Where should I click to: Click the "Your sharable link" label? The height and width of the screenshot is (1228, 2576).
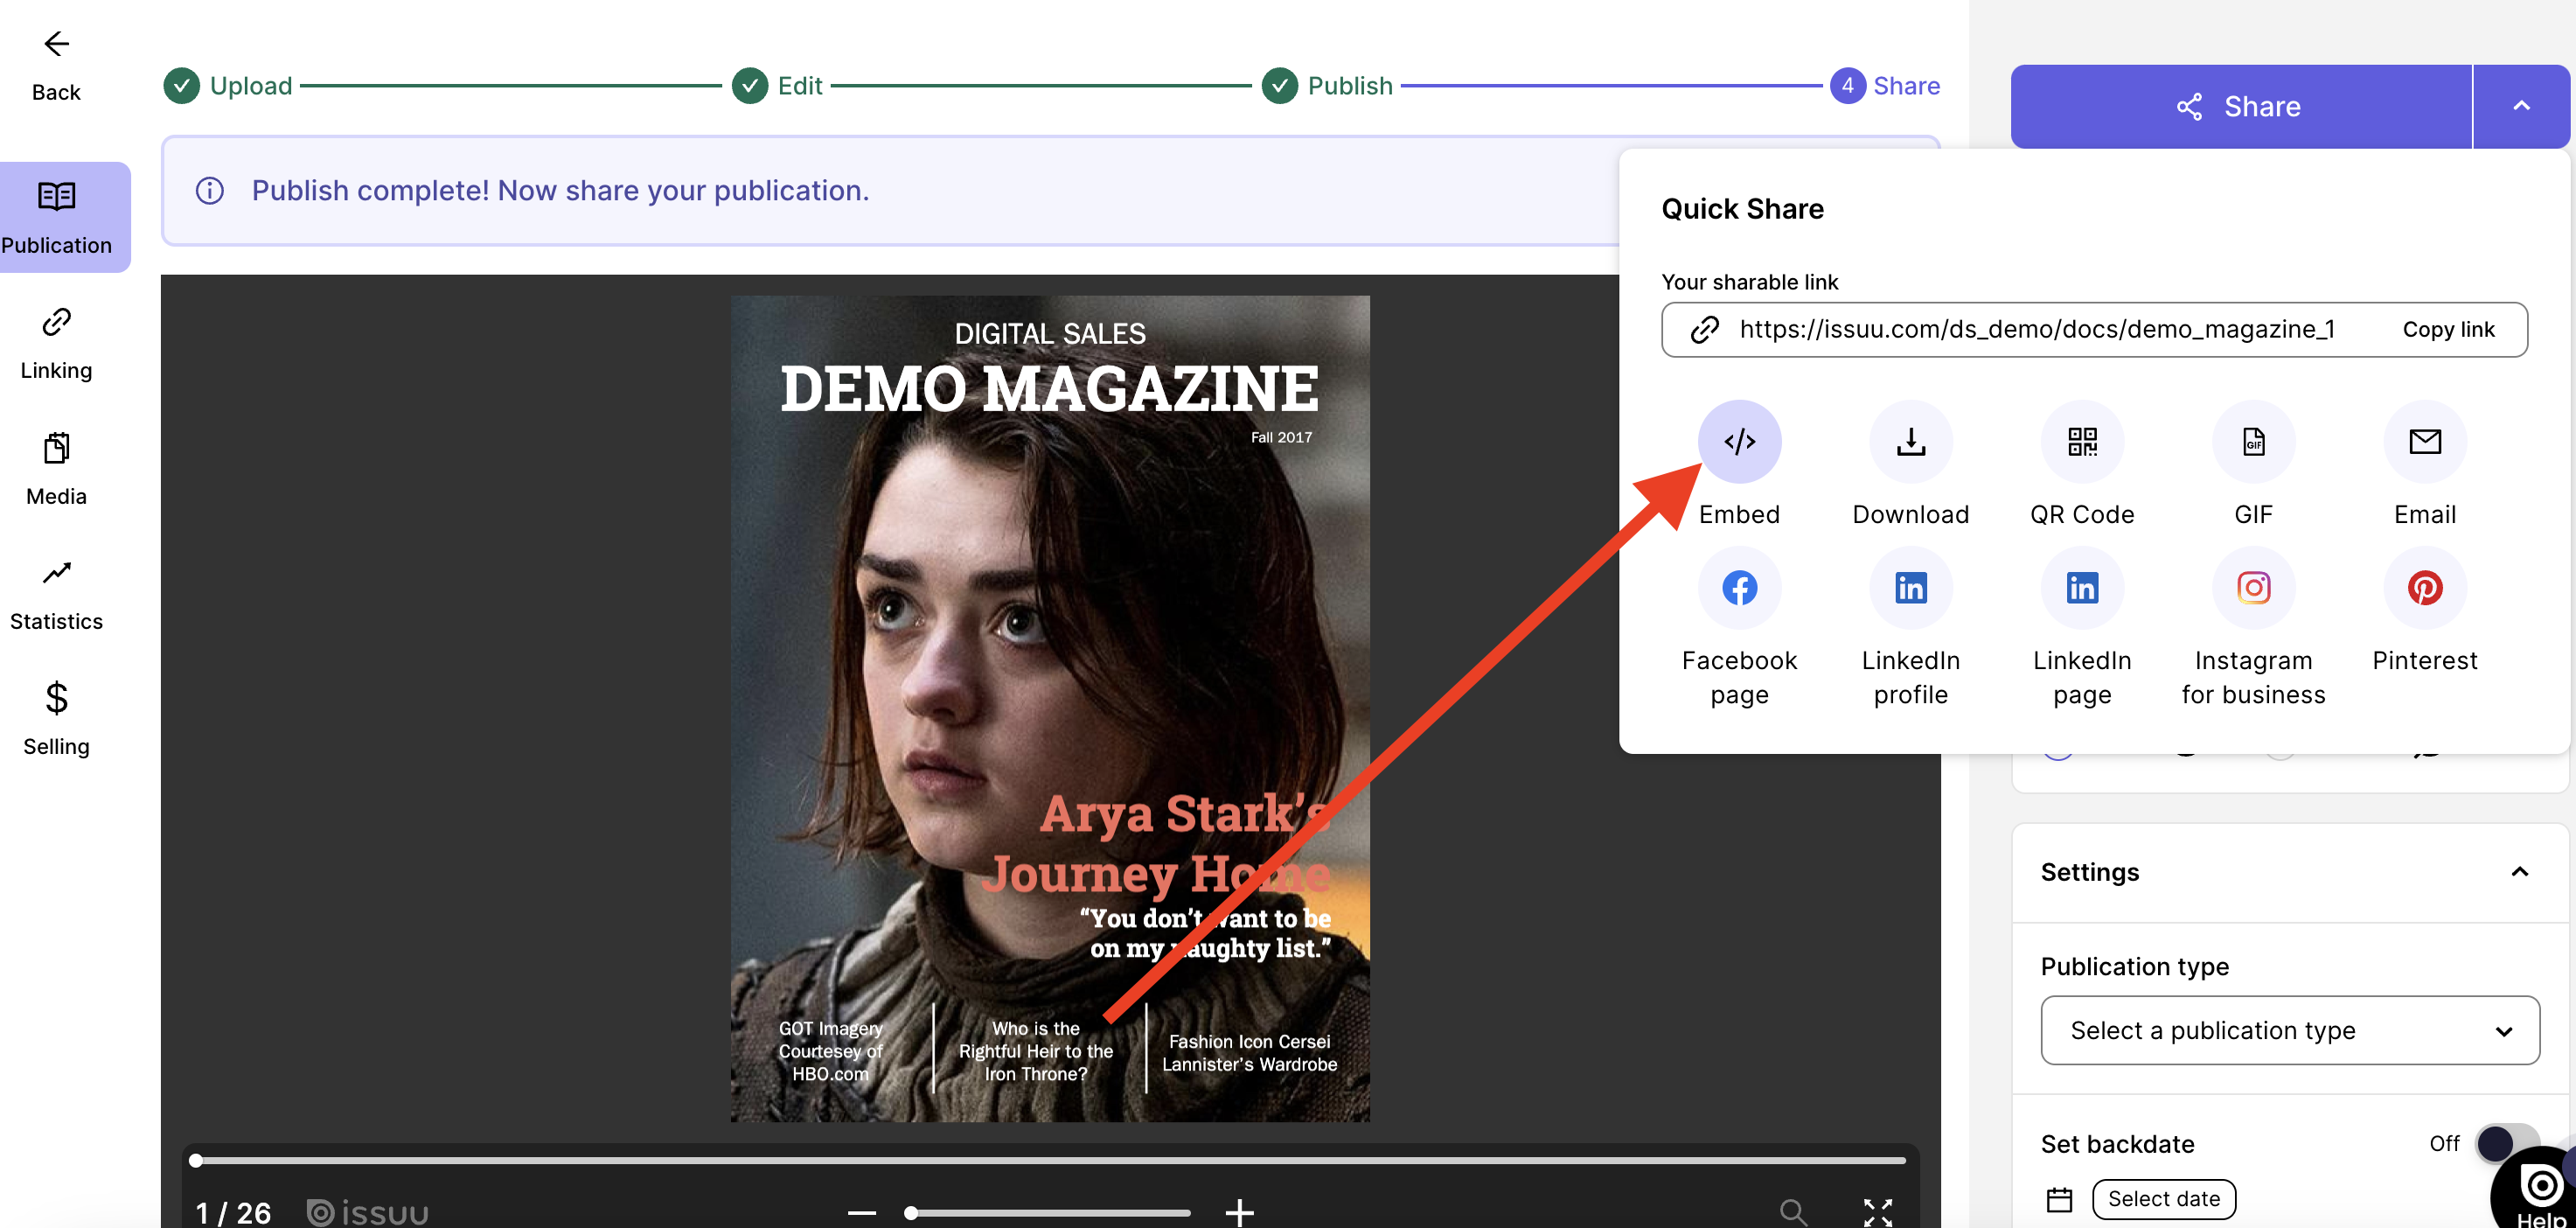tap(1749, 282)
